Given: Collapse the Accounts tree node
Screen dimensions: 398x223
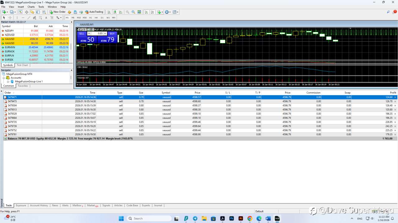Looking at the screenshot, I should pos(4,78).
